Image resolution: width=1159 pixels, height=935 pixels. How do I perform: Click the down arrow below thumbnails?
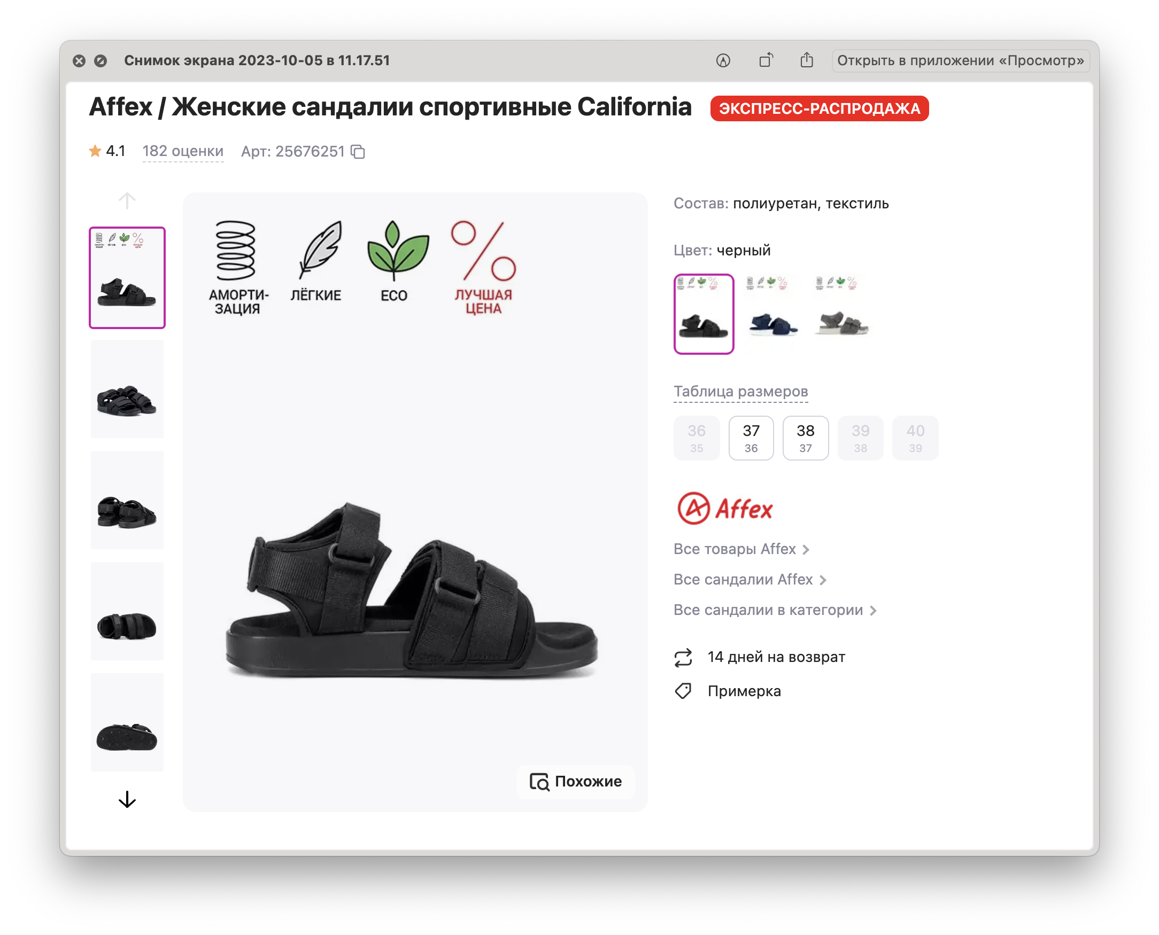click(x=127, y=799)
